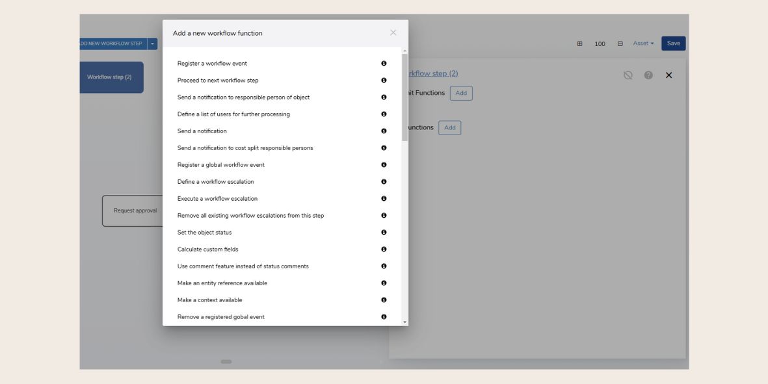The width and height of the screenshot is (768, 384).
Task: Click the info icon for Set the object status
Action: 384,232
